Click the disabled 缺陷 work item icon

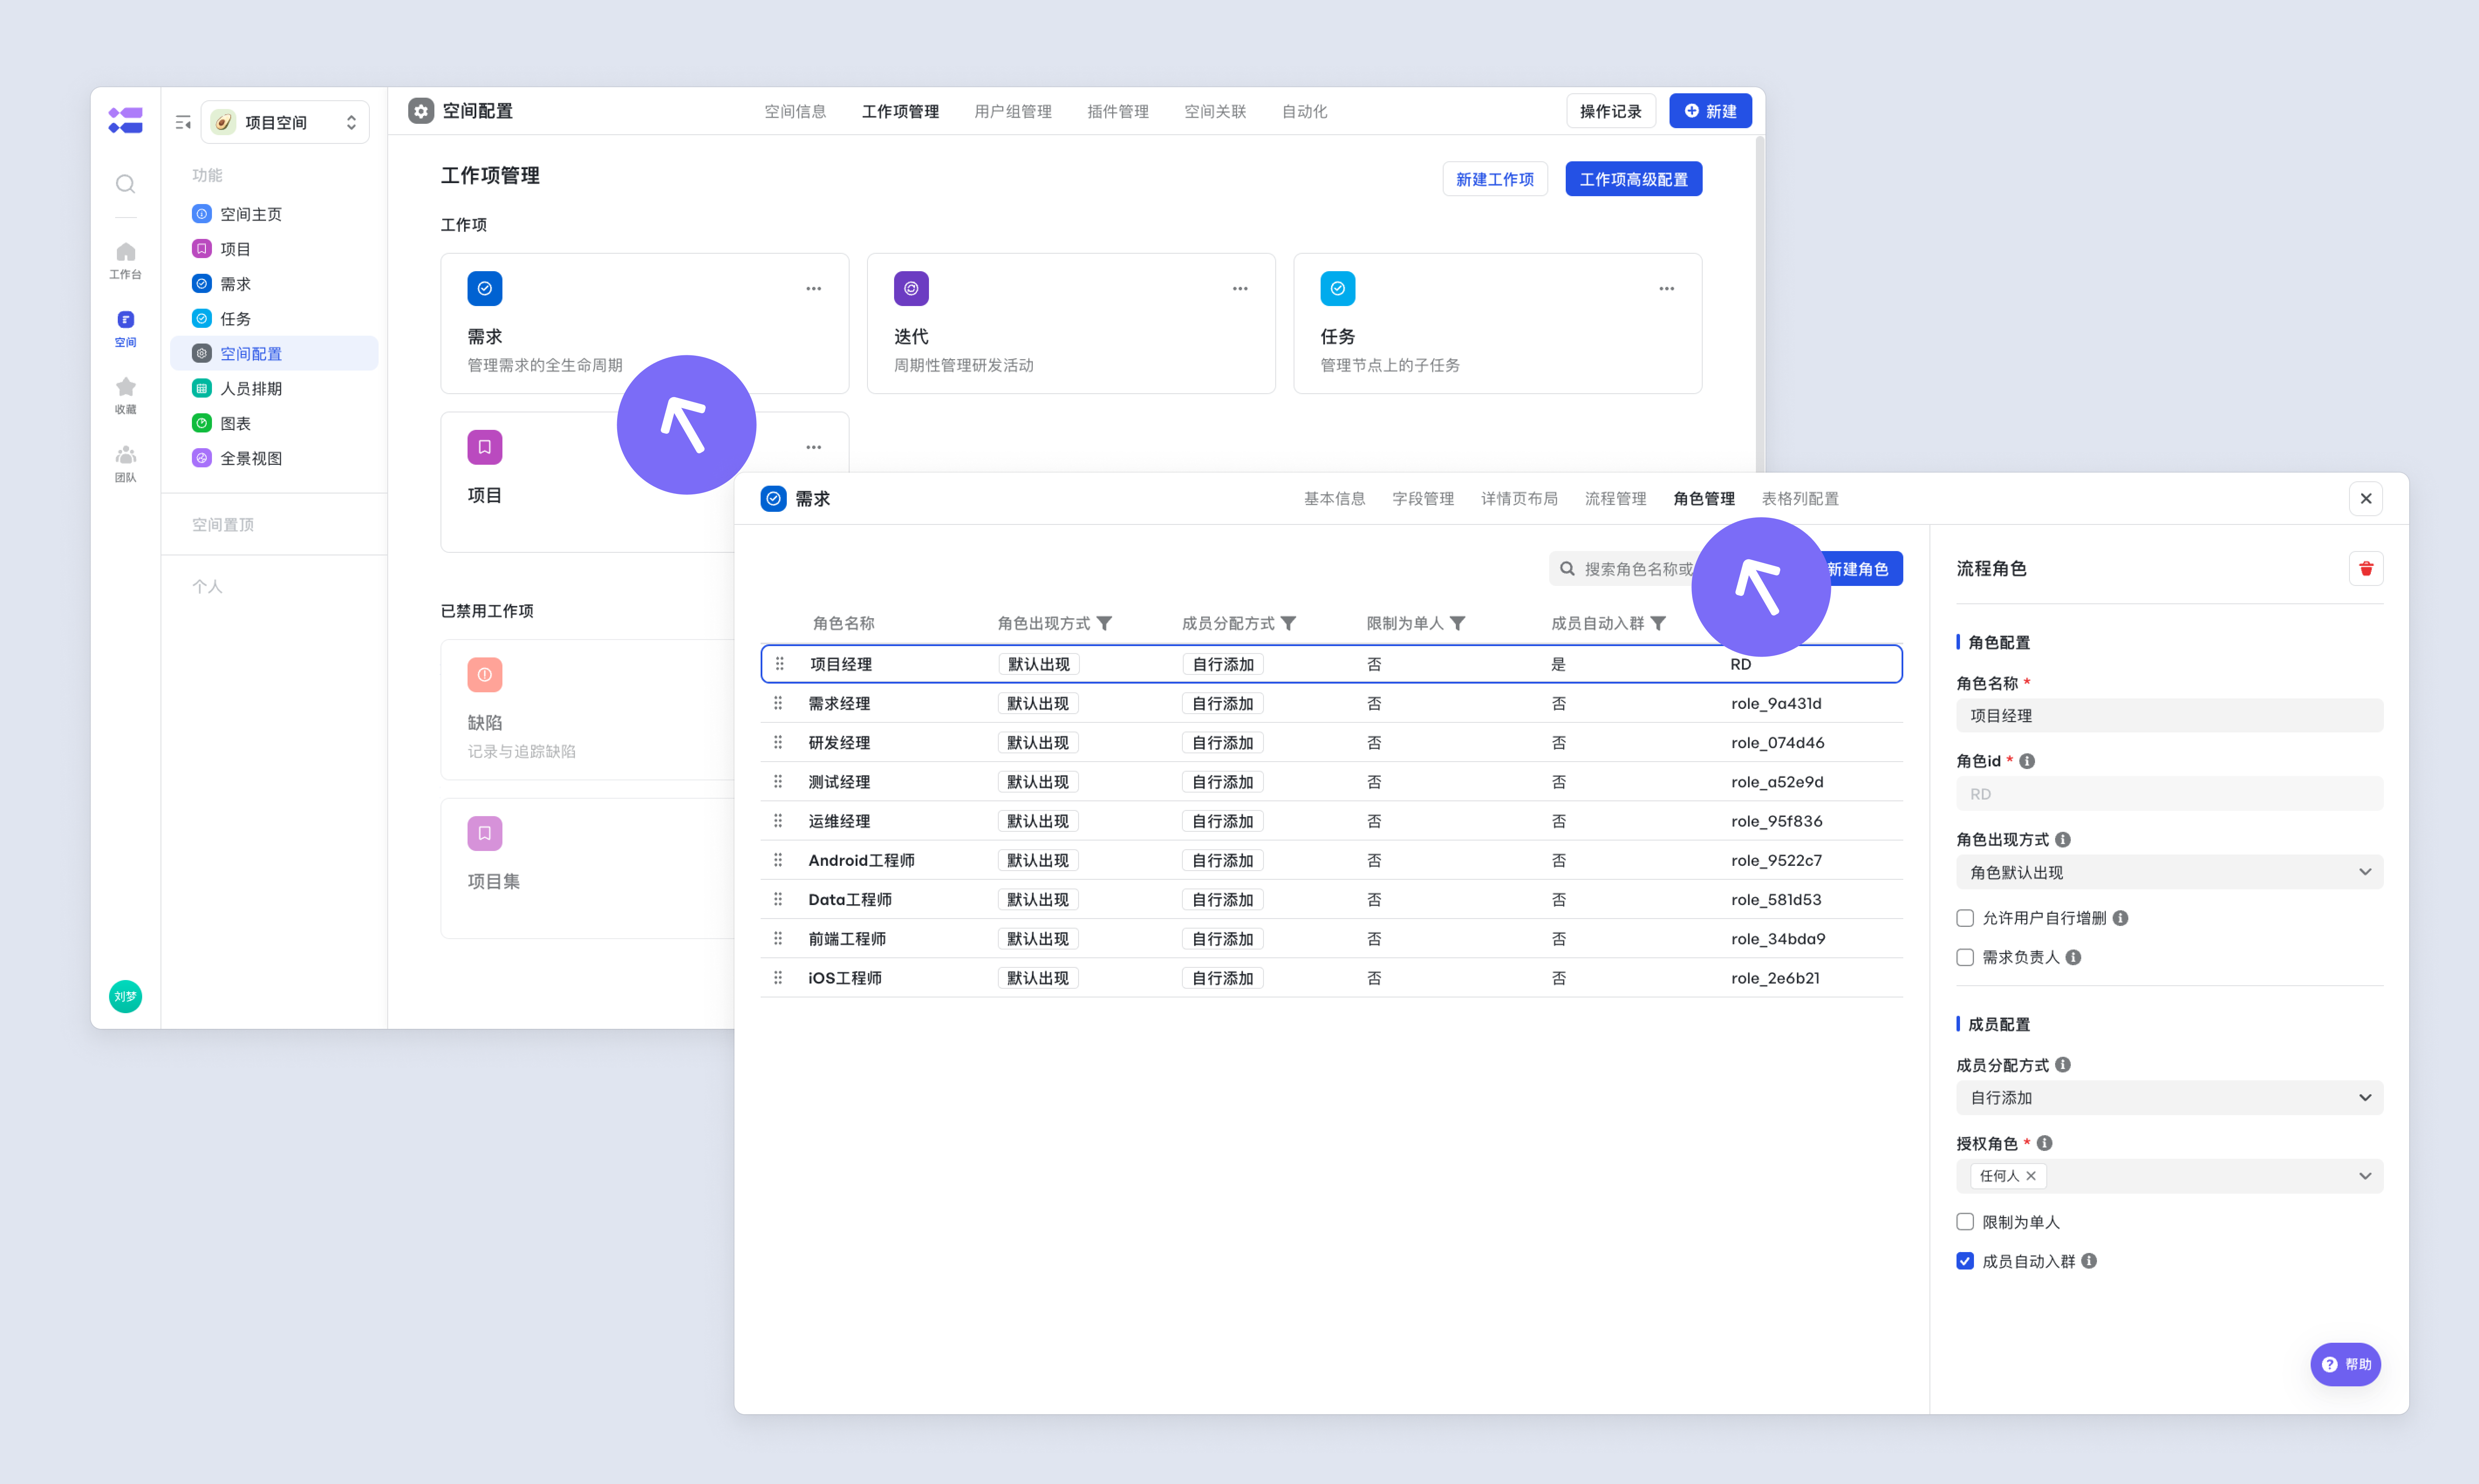point(484,675)
